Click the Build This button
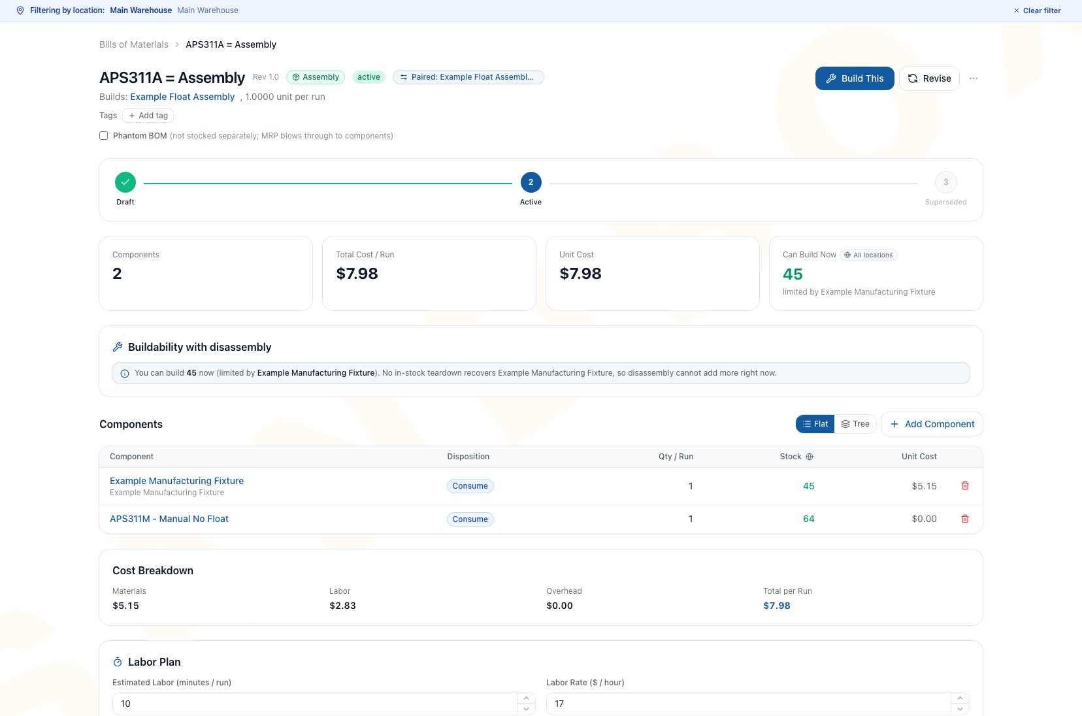This screenshot has width=1082, height=716. pos(855,78)
